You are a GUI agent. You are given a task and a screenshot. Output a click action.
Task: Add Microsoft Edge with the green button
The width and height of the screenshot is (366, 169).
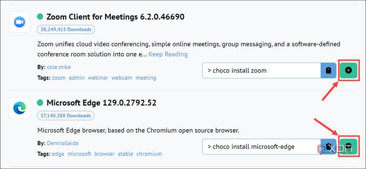click(348, 146)
